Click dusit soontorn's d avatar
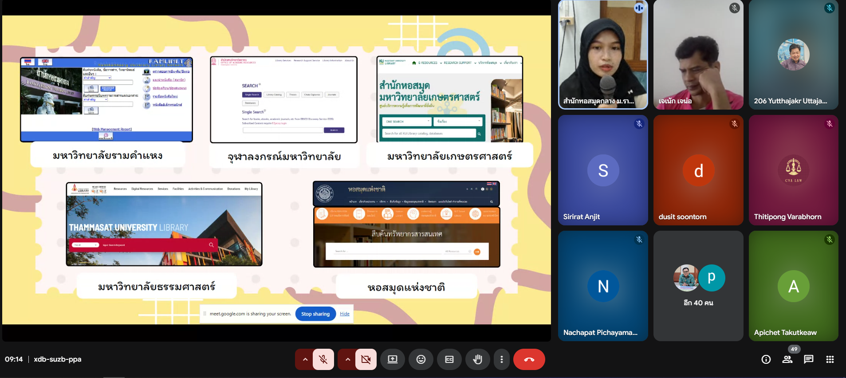 699,170
